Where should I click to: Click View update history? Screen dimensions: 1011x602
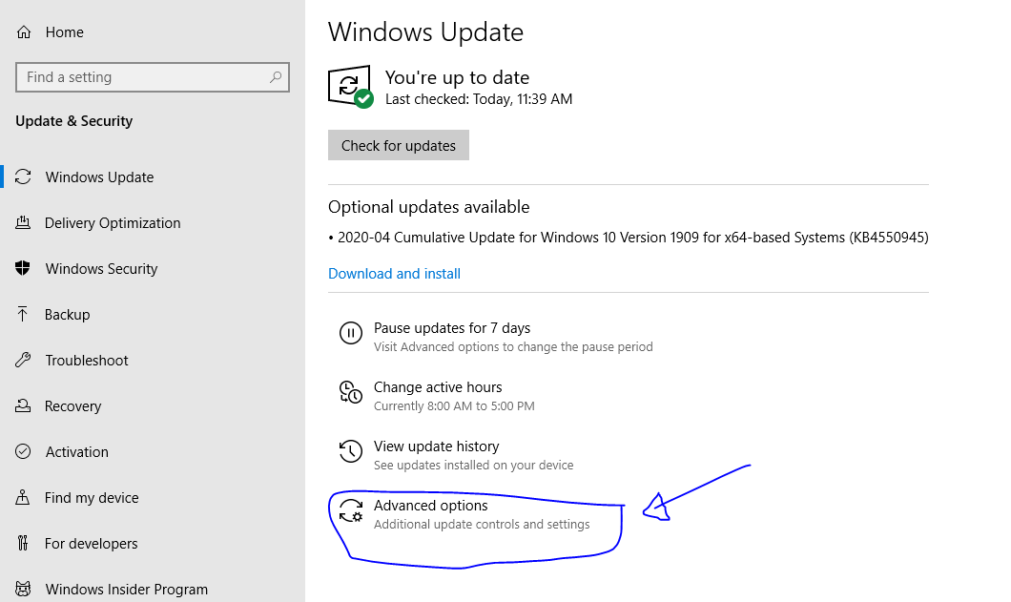(x=437, y=446)
